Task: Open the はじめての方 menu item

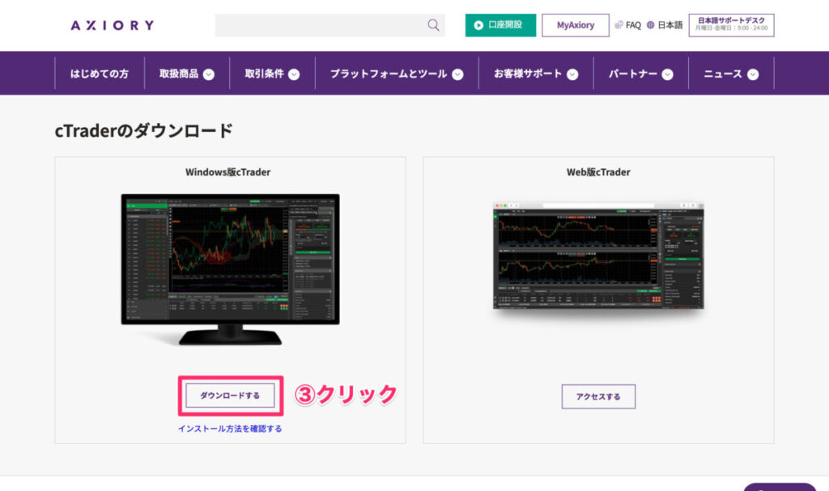Action: pos(100,74)
